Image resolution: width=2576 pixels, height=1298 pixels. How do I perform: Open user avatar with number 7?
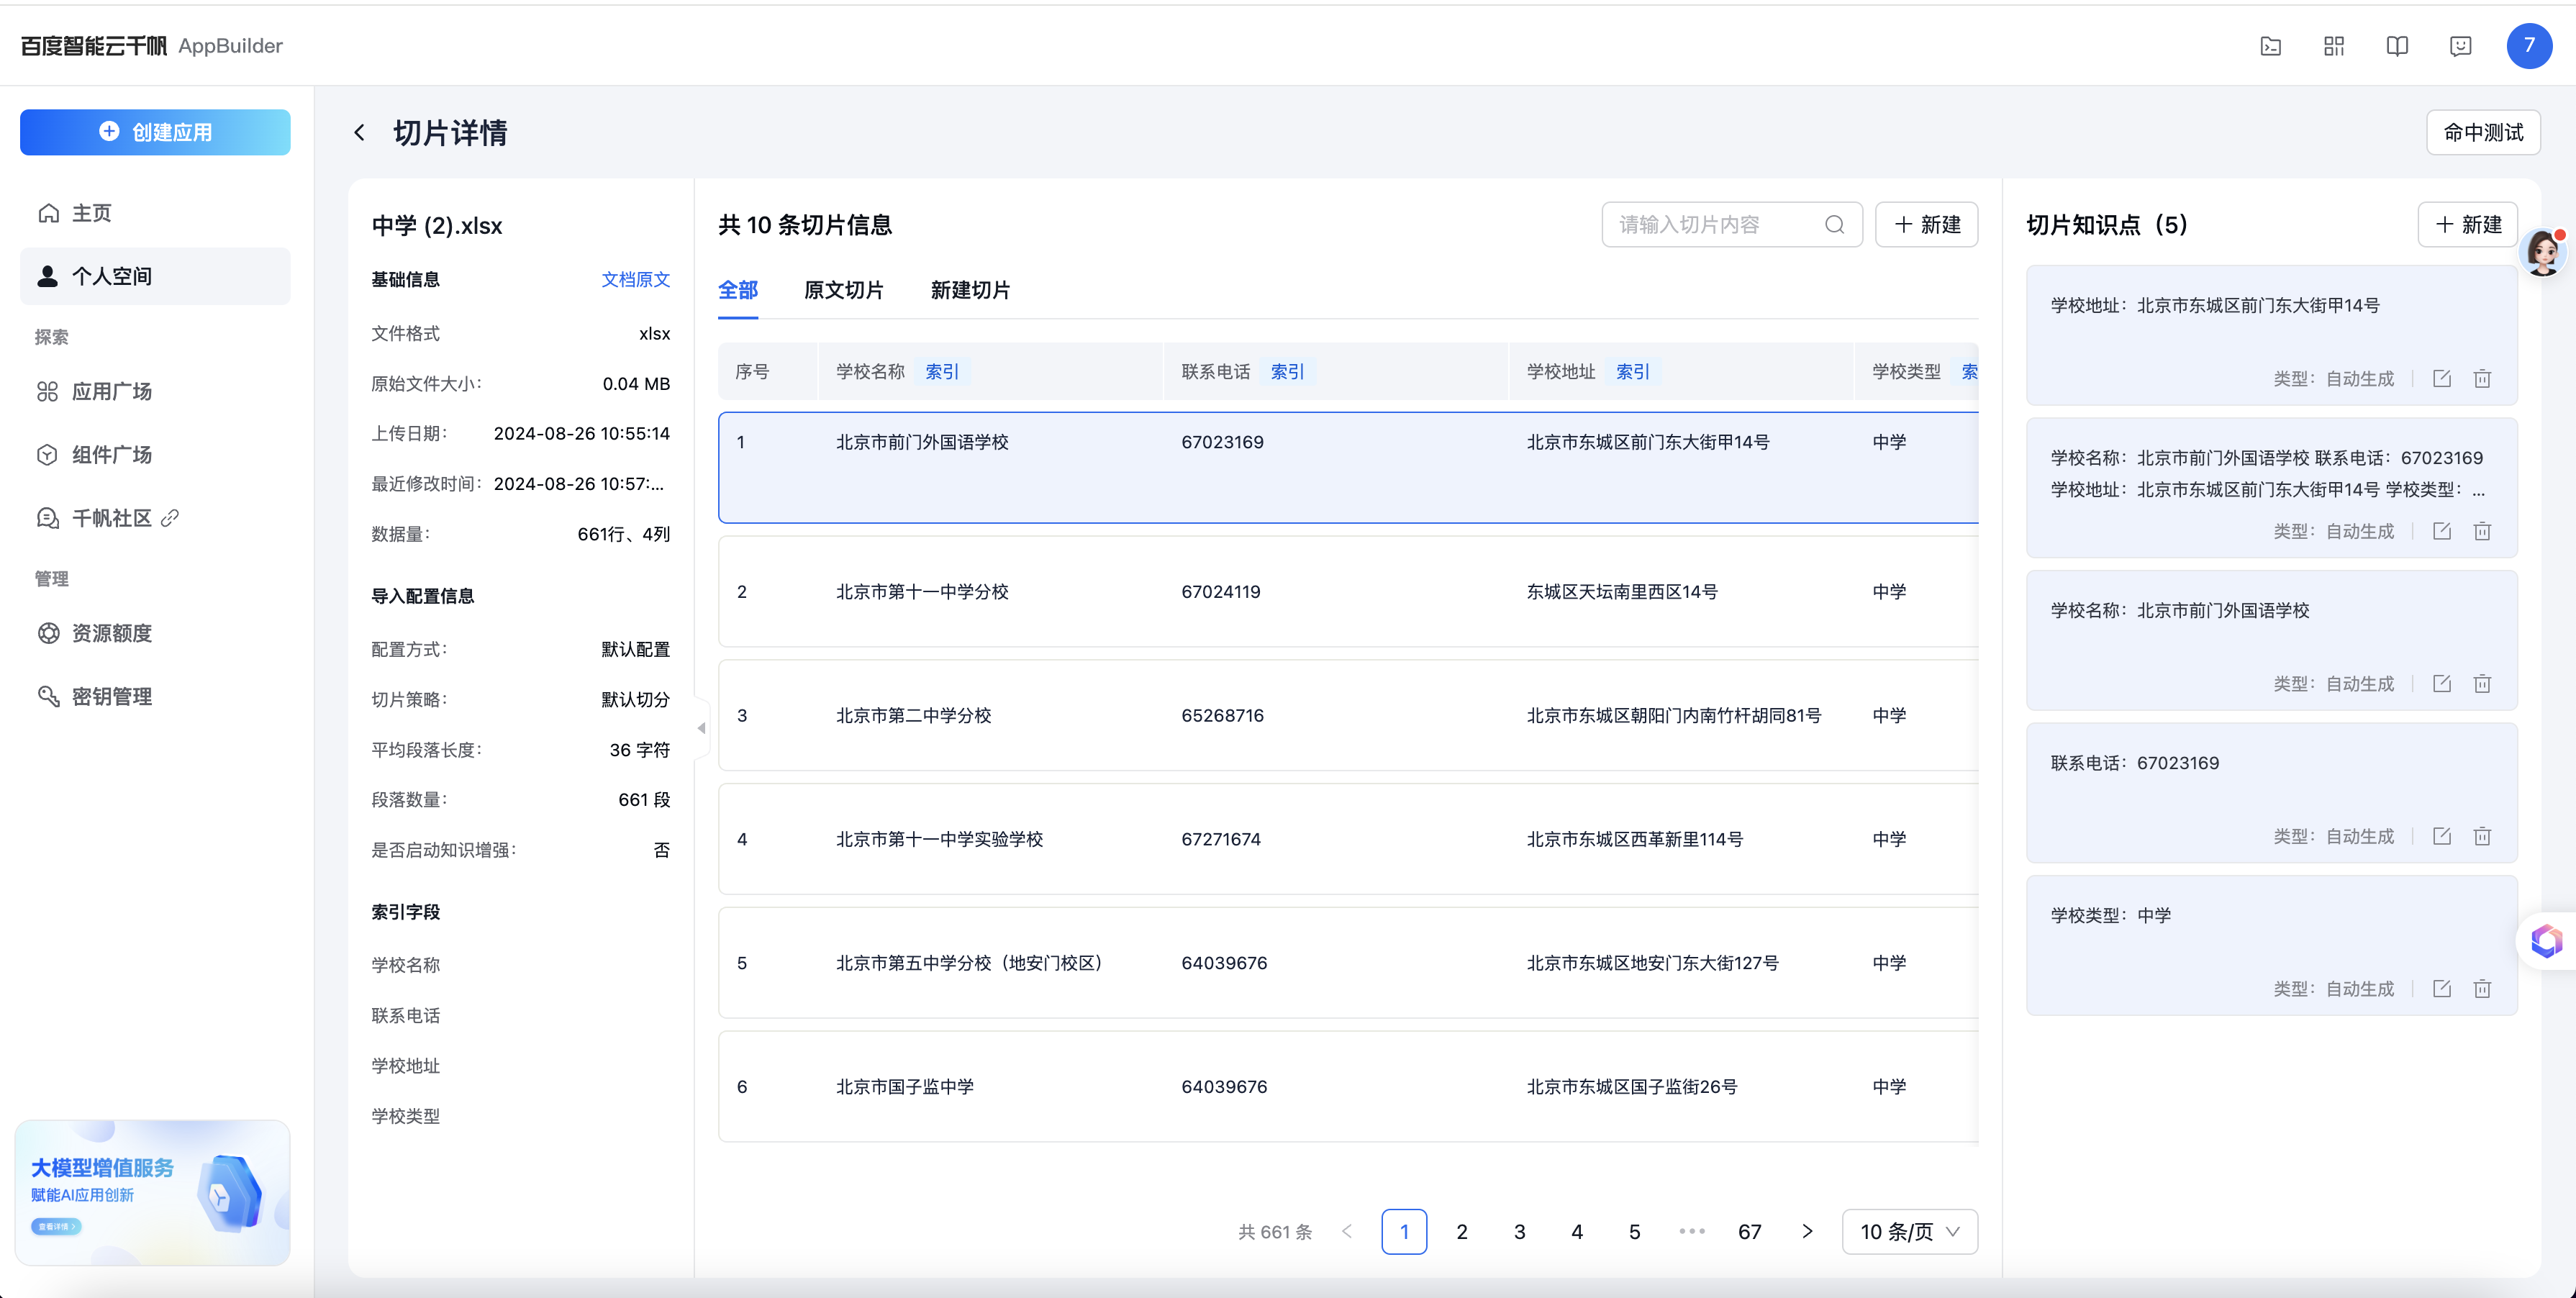click(2529, 46)
